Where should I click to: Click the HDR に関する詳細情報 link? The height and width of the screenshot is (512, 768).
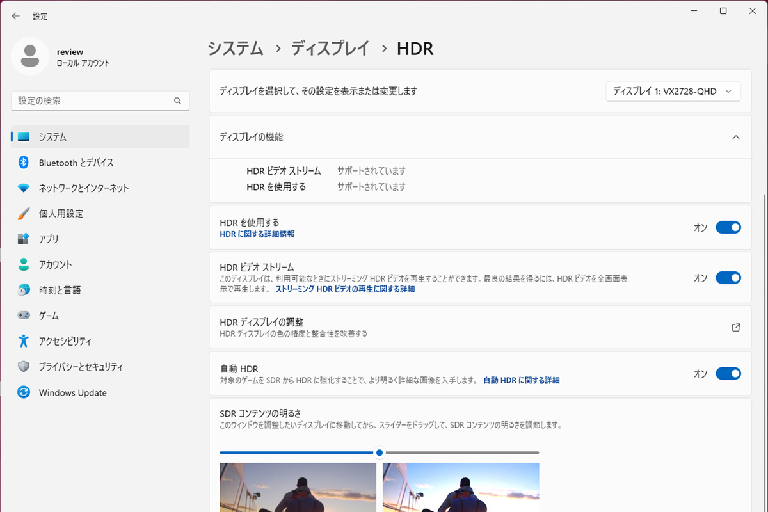(257, 234)
